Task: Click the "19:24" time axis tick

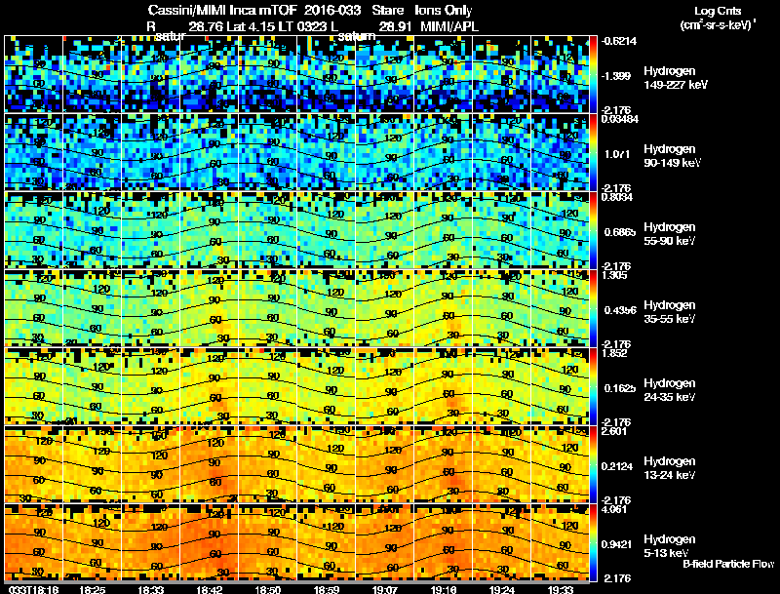Action: tap(502, 589)
